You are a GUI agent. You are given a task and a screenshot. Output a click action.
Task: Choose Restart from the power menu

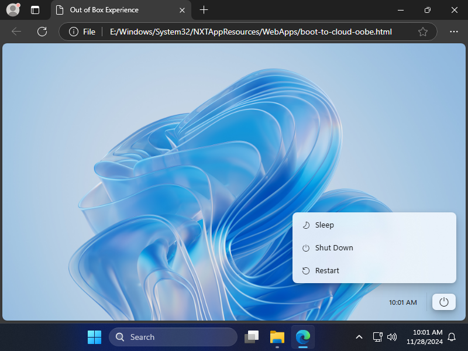(374, 270)
